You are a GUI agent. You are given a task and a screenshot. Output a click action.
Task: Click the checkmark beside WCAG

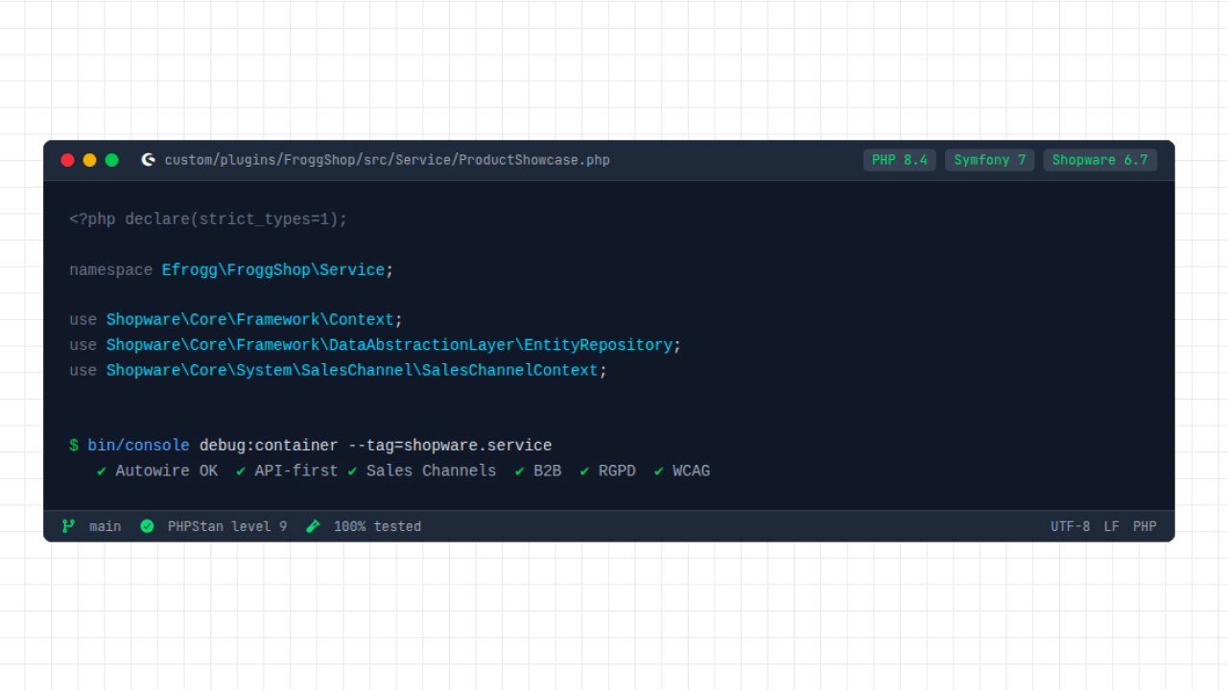point(658,471)
